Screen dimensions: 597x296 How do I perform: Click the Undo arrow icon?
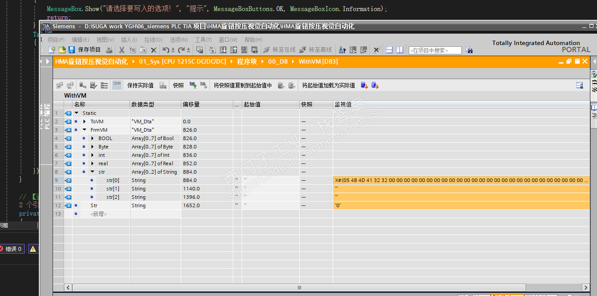tap(166, 50)
